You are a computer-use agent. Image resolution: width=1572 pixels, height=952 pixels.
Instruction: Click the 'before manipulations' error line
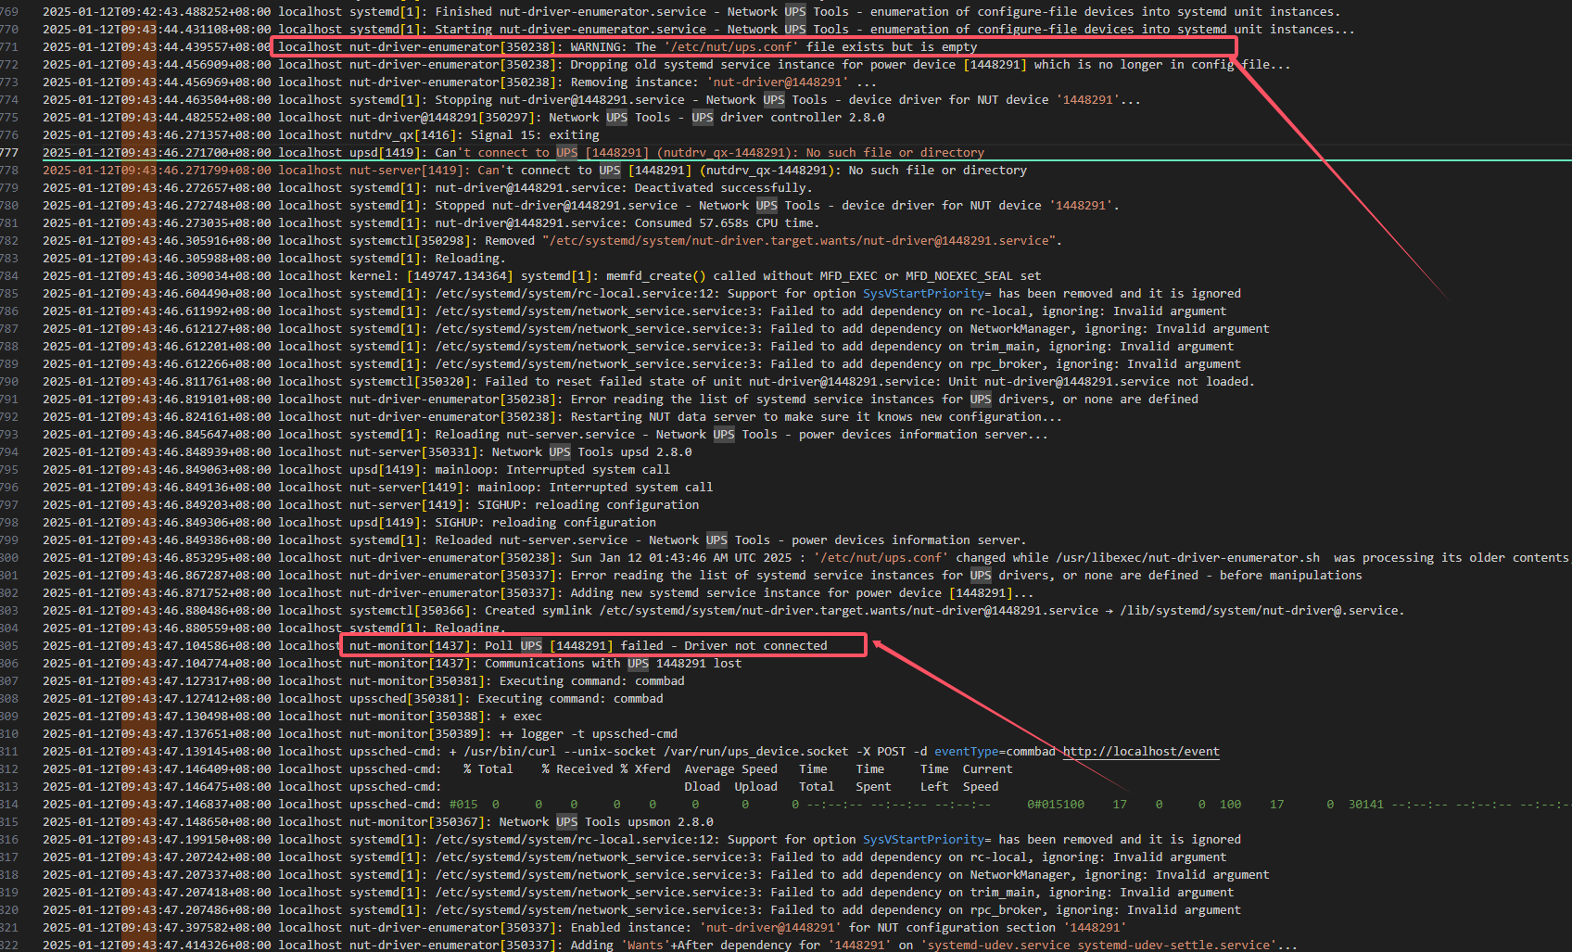pyautogui.click(x=703, y=576)
